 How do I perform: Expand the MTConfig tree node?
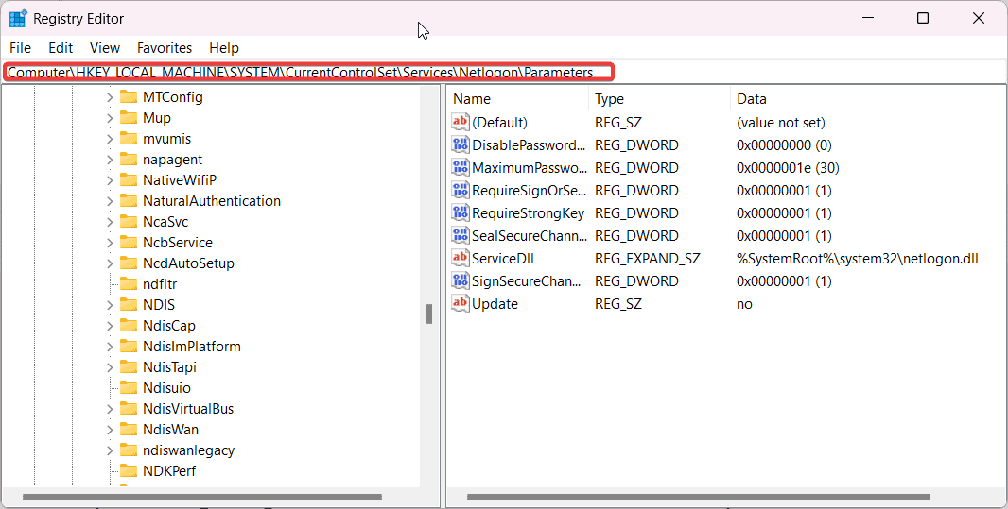(x=110, y=97)
